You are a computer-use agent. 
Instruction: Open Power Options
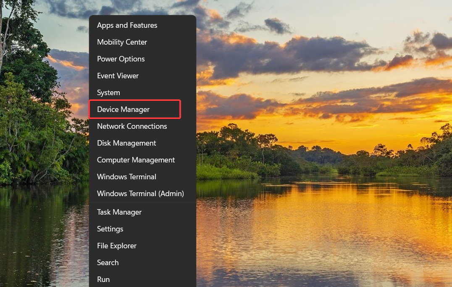121,58
